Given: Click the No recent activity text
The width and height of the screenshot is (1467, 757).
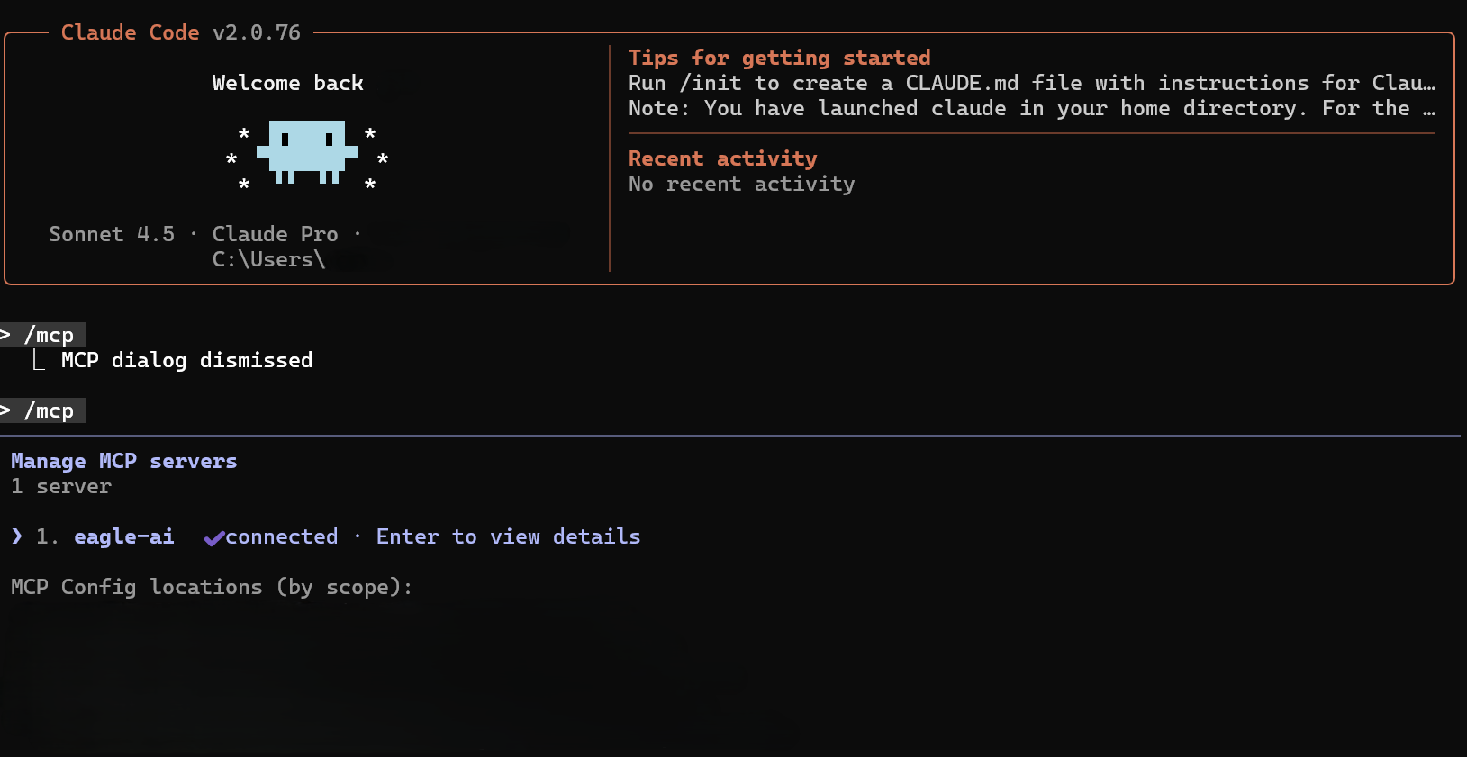Looking at the screenshot, I should coord(742,184).
